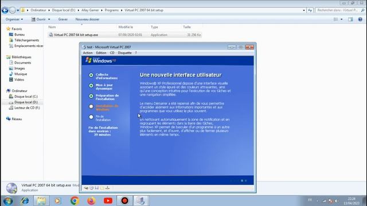
Task: Click the Graver toolbar button
Action: coord(63,19)
